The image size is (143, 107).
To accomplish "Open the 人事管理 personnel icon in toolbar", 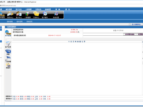I will click(x=27, y=15).
